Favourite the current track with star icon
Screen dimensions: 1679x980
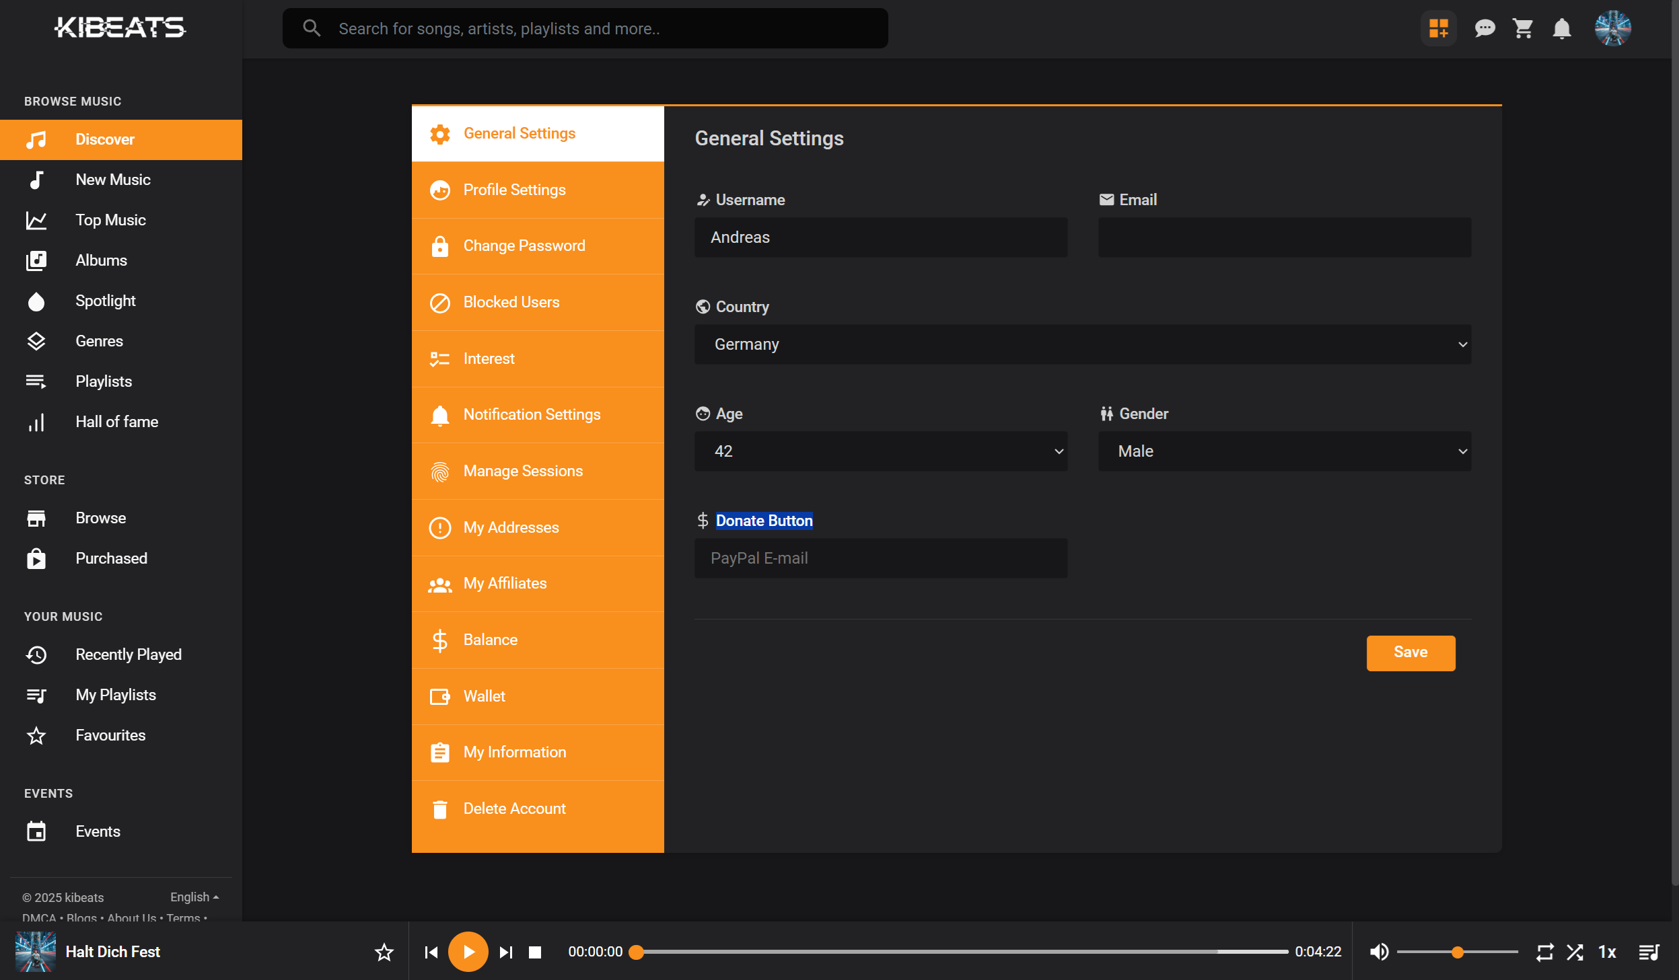click(384, 952)
